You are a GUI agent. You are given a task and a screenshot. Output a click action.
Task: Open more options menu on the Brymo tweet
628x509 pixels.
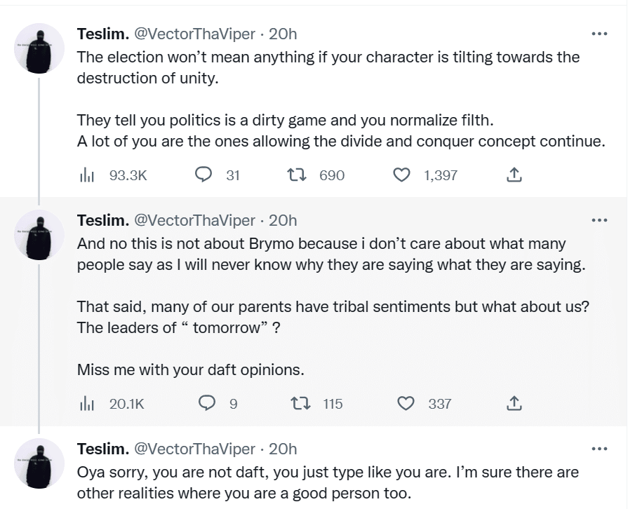(x=599, y=220)
